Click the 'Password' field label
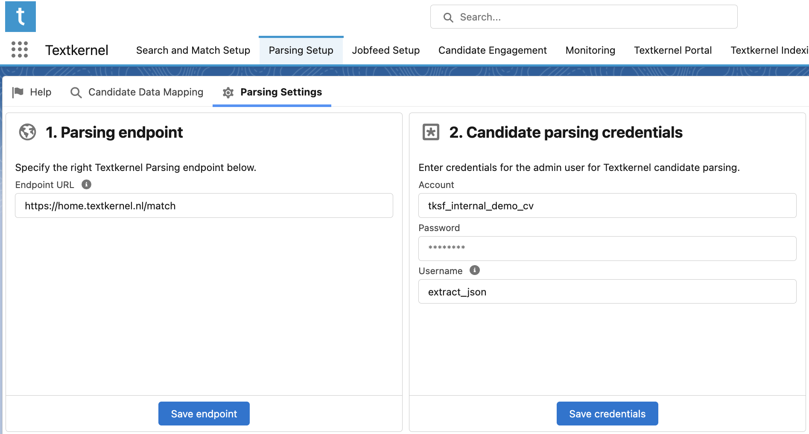This screenshot has height=434, width=809. (x=439, y=228)
